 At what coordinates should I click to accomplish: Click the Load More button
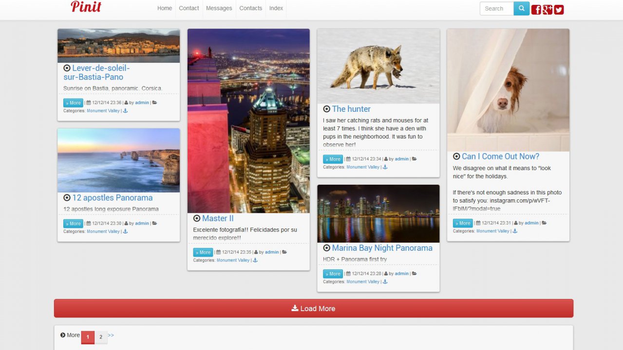314,308
